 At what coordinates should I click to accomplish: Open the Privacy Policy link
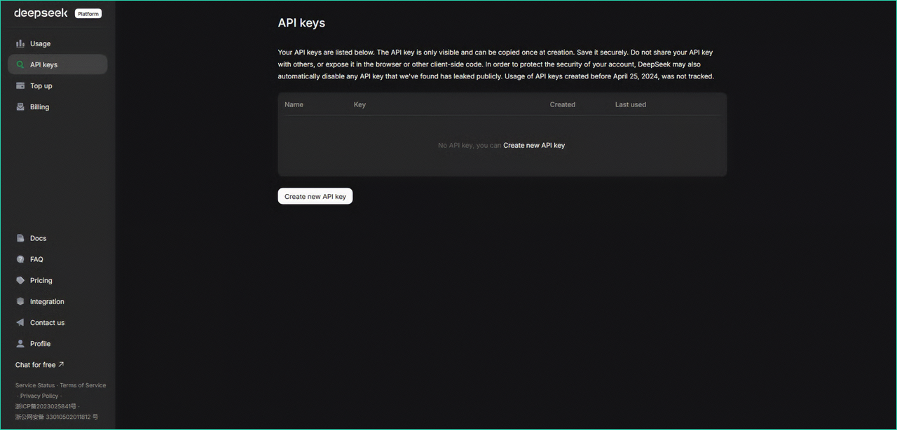(39, 396)
